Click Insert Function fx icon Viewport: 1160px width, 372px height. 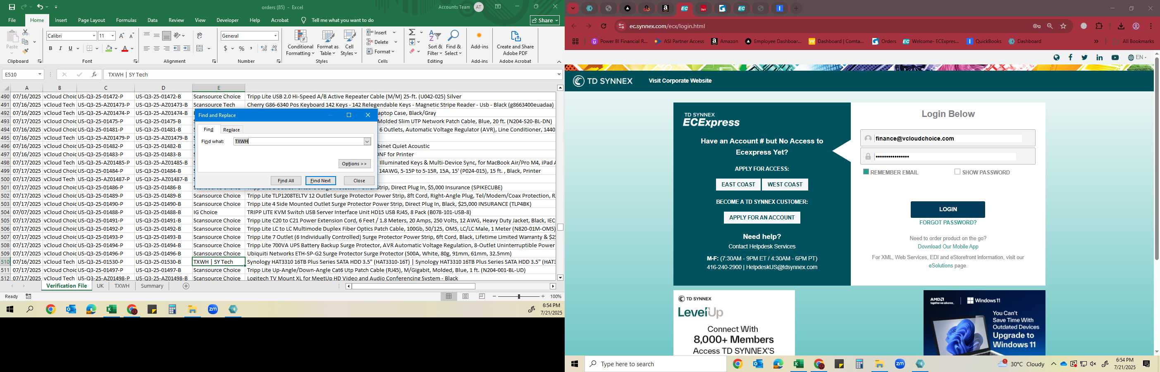click(x=94, y=74)
